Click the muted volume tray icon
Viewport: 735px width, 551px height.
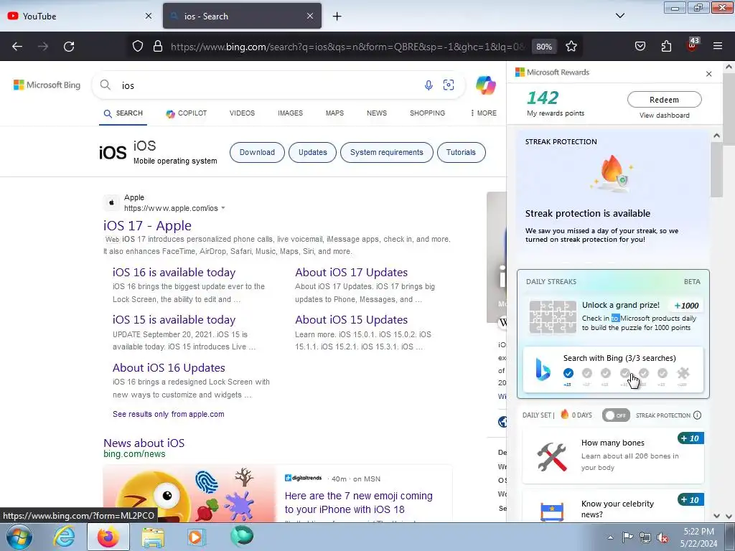point(663,538)
